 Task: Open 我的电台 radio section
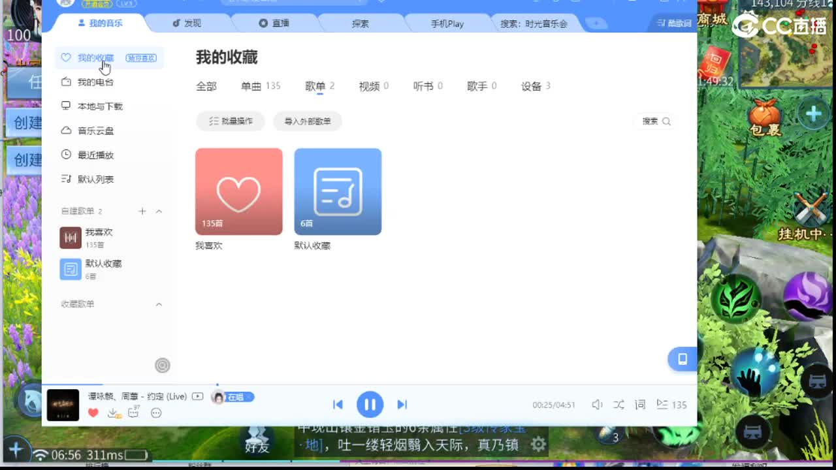(95, 82)
